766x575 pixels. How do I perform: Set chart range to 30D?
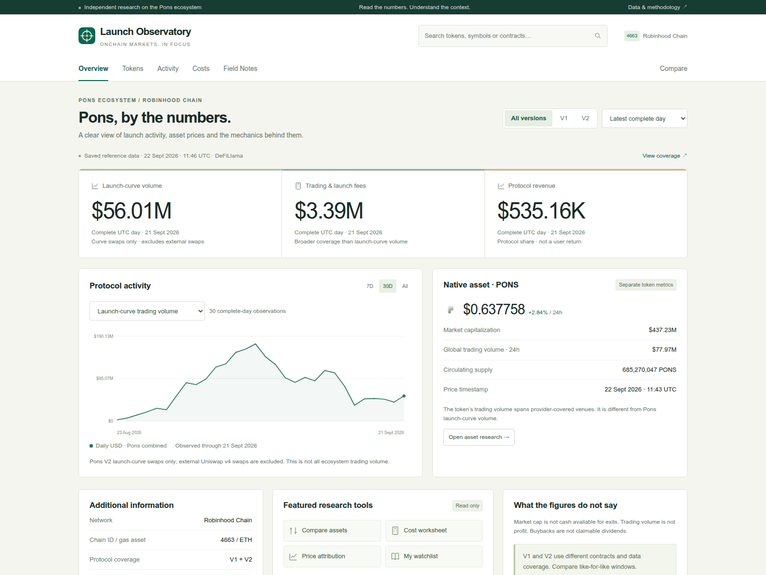click(388, 286)
